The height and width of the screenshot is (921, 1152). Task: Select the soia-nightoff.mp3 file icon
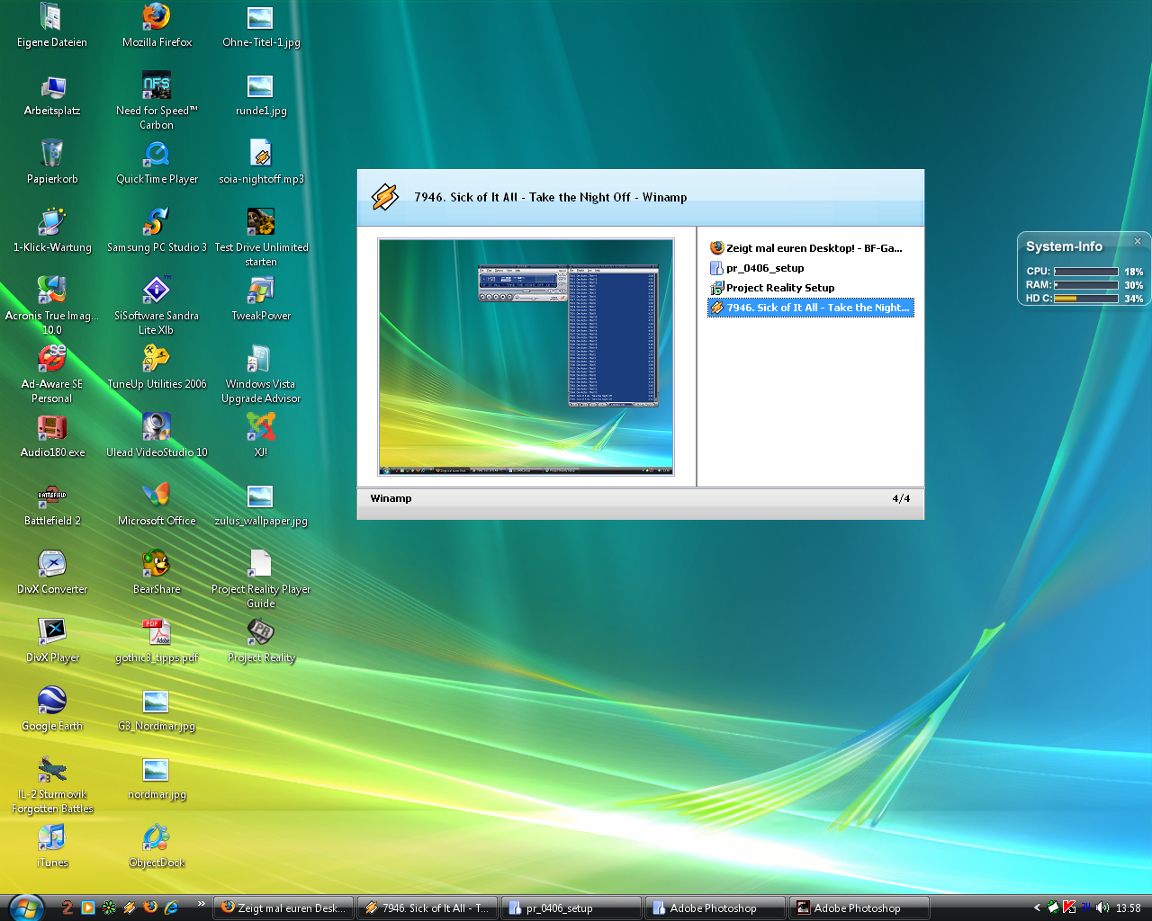tap(261, 163)
